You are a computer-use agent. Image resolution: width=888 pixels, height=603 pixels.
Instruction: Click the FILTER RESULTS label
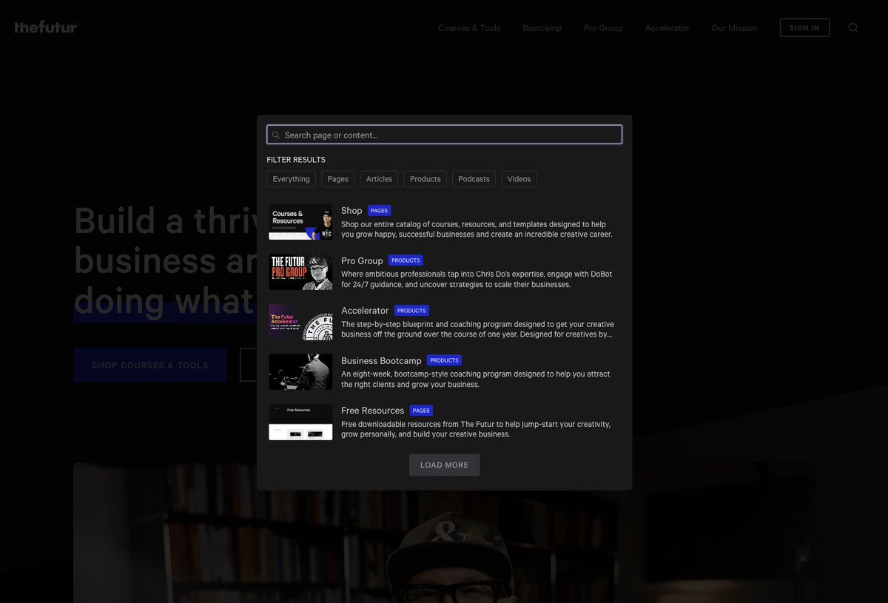pyautogui.click(x=296, y=160)
